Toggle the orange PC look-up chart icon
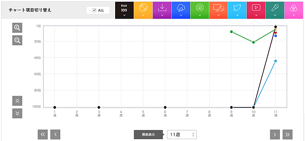The height and width of the screenshot is (141, 305). click(218, 10)
